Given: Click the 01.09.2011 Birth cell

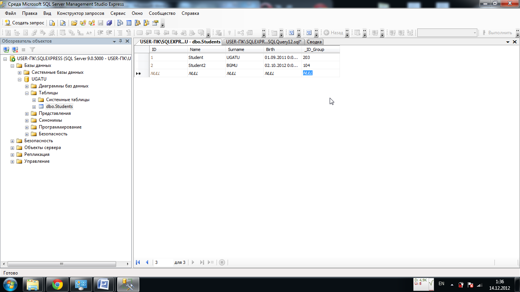Looking at the screenshot, I should click(282, 57).
